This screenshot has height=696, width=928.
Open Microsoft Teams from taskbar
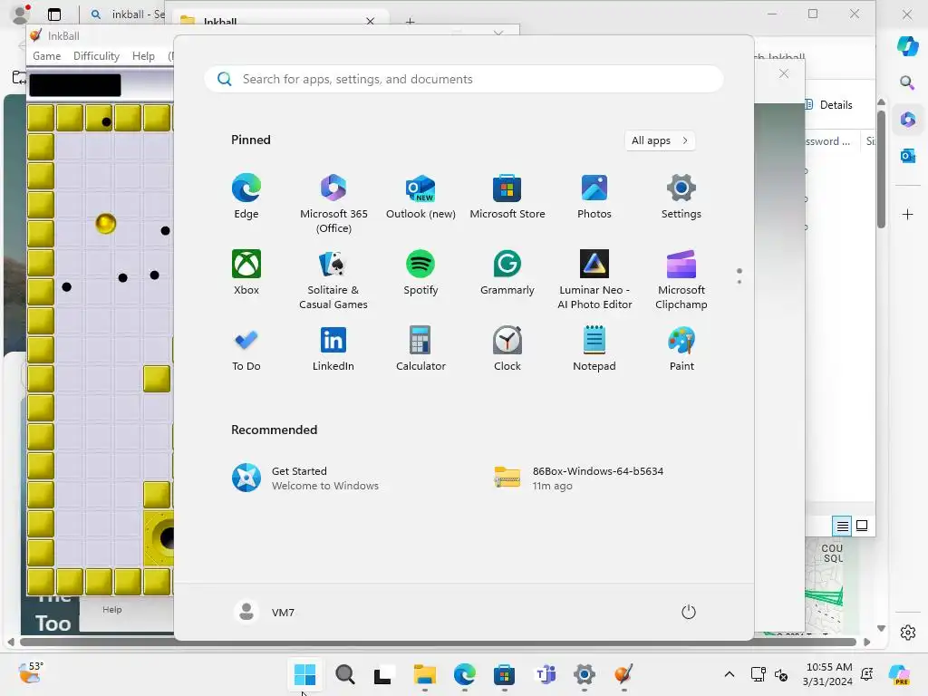click(x=545, y=674)
